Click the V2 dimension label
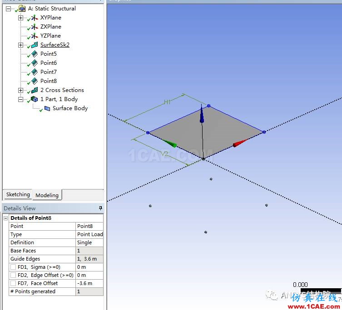The image size is (342, 310). click(x=165, y=154)
